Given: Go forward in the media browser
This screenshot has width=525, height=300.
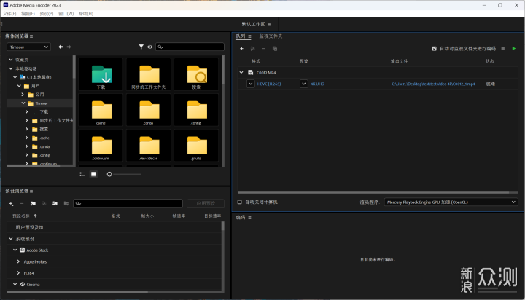Looking at the screenshot, I should (69, 47).
